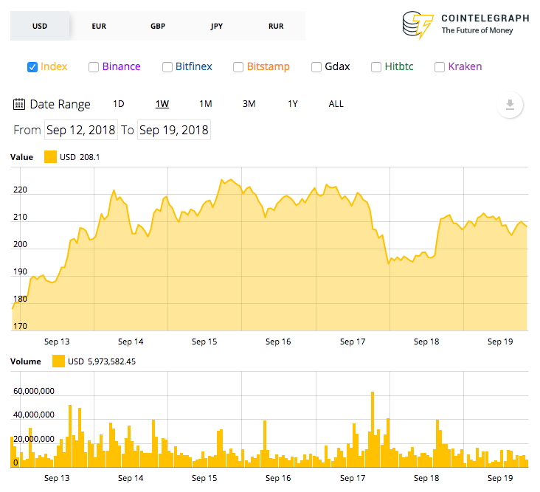The image size is (540, 492).
Task: Click the Date Range label
Action: (x=60, y=104)
